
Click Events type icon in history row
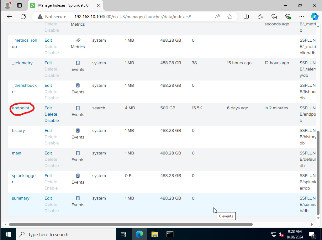(x=78, y=130)
